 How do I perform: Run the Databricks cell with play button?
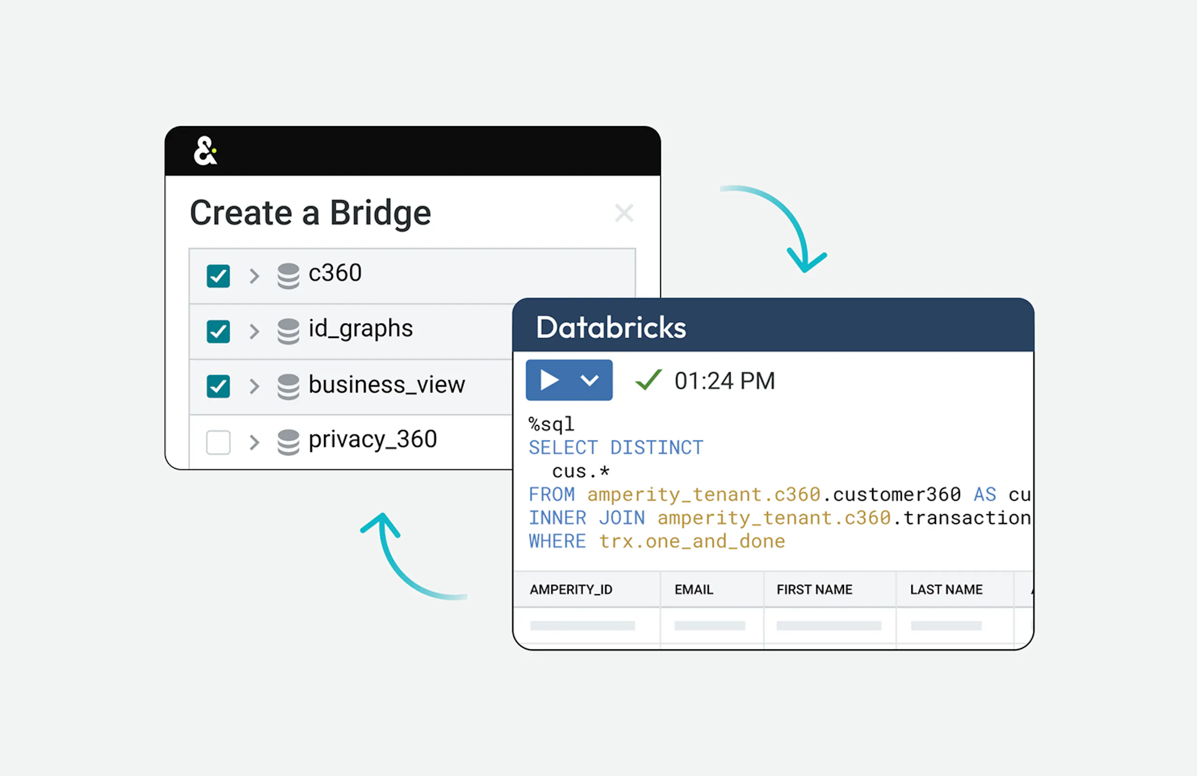[549, 380]
